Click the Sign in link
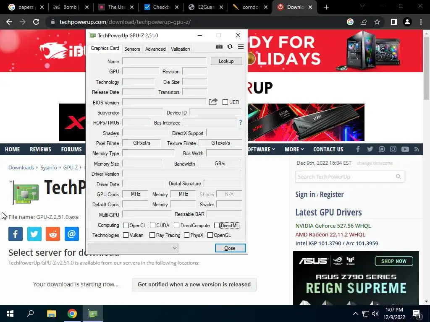The width and height of the screenshot is (430, 322). (x=305, y=195)
